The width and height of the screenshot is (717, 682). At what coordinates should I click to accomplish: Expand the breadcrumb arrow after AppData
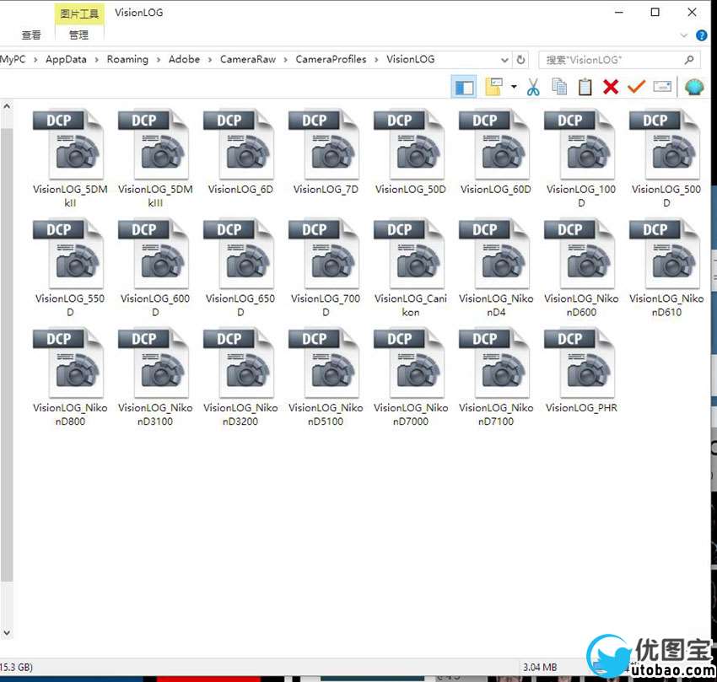(96, 60)
